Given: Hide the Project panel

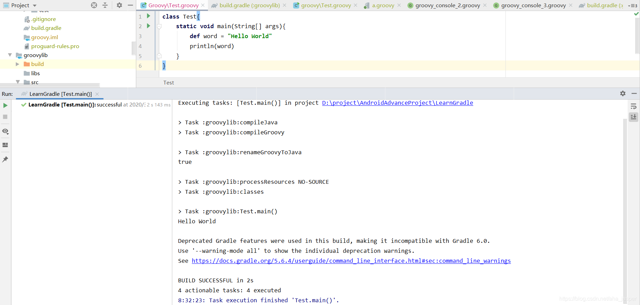Looking at the screenshot, I should (130, 5).
